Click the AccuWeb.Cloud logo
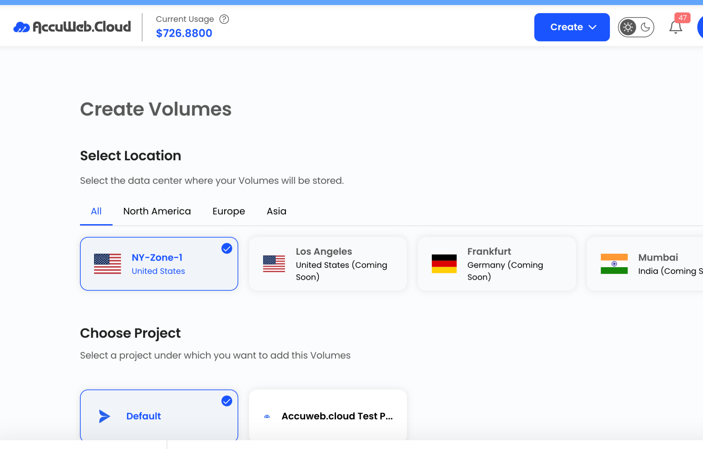Viewport: 703px width, 449px height. tap(72, 27)
